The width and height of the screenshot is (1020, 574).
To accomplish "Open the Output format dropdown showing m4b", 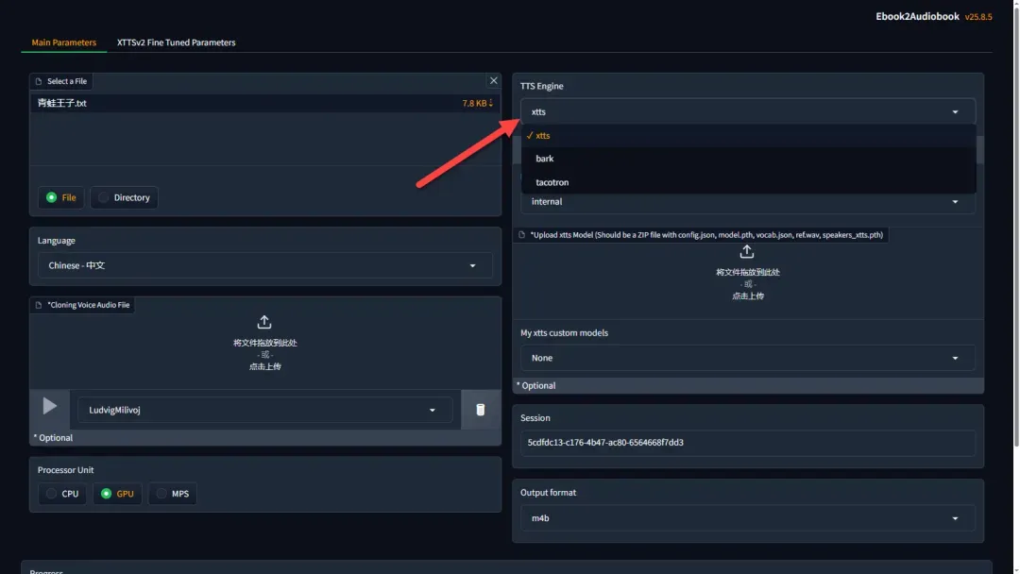I will (x=747, y=518).
